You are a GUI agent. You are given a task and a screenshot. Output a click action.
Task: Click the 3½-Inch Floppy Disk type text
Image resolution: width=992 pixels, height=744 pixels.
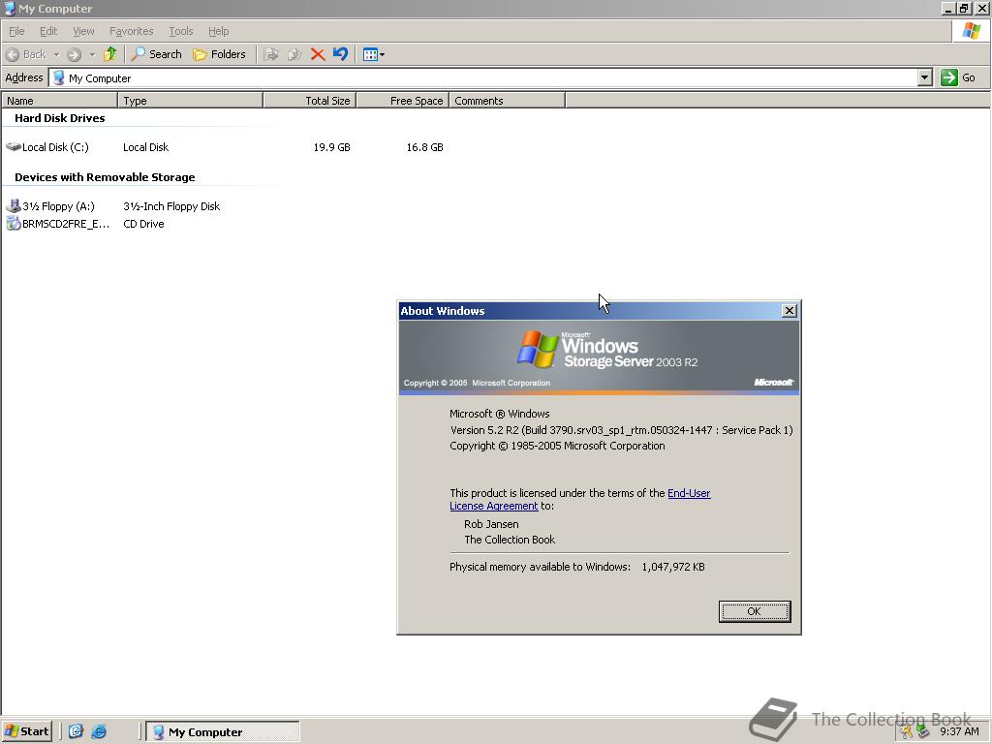tap(171, 206)
